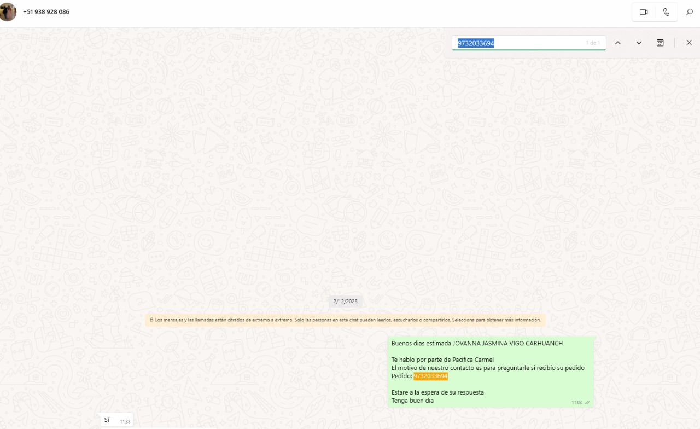Open the search by date calendar
Image resolution: width=700 pixels, height=429 pixels.
pos(660,43)
